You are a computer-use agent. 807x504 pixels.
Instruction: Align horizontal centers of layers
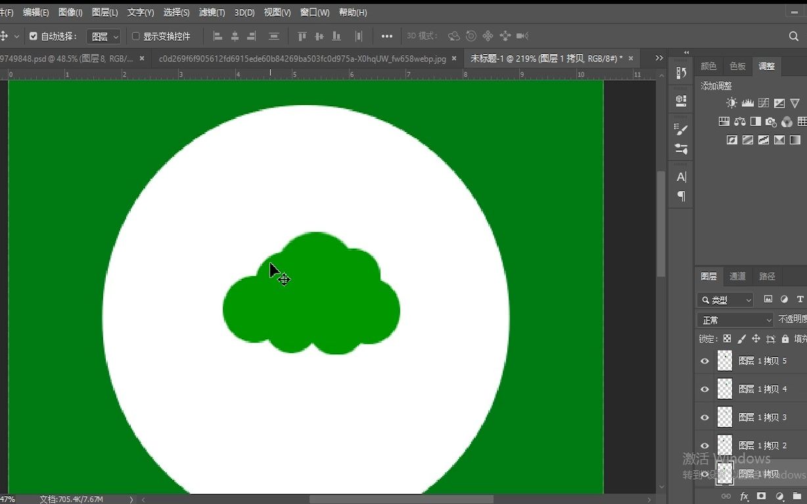pos(235,37)
